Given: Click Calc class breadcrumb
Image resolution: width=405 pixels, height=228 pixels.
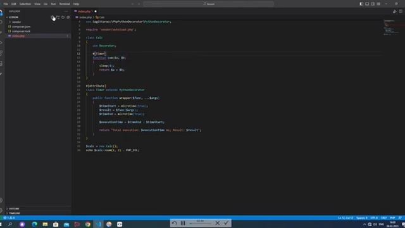Looking at the screenshot, I should pos(100,17).
